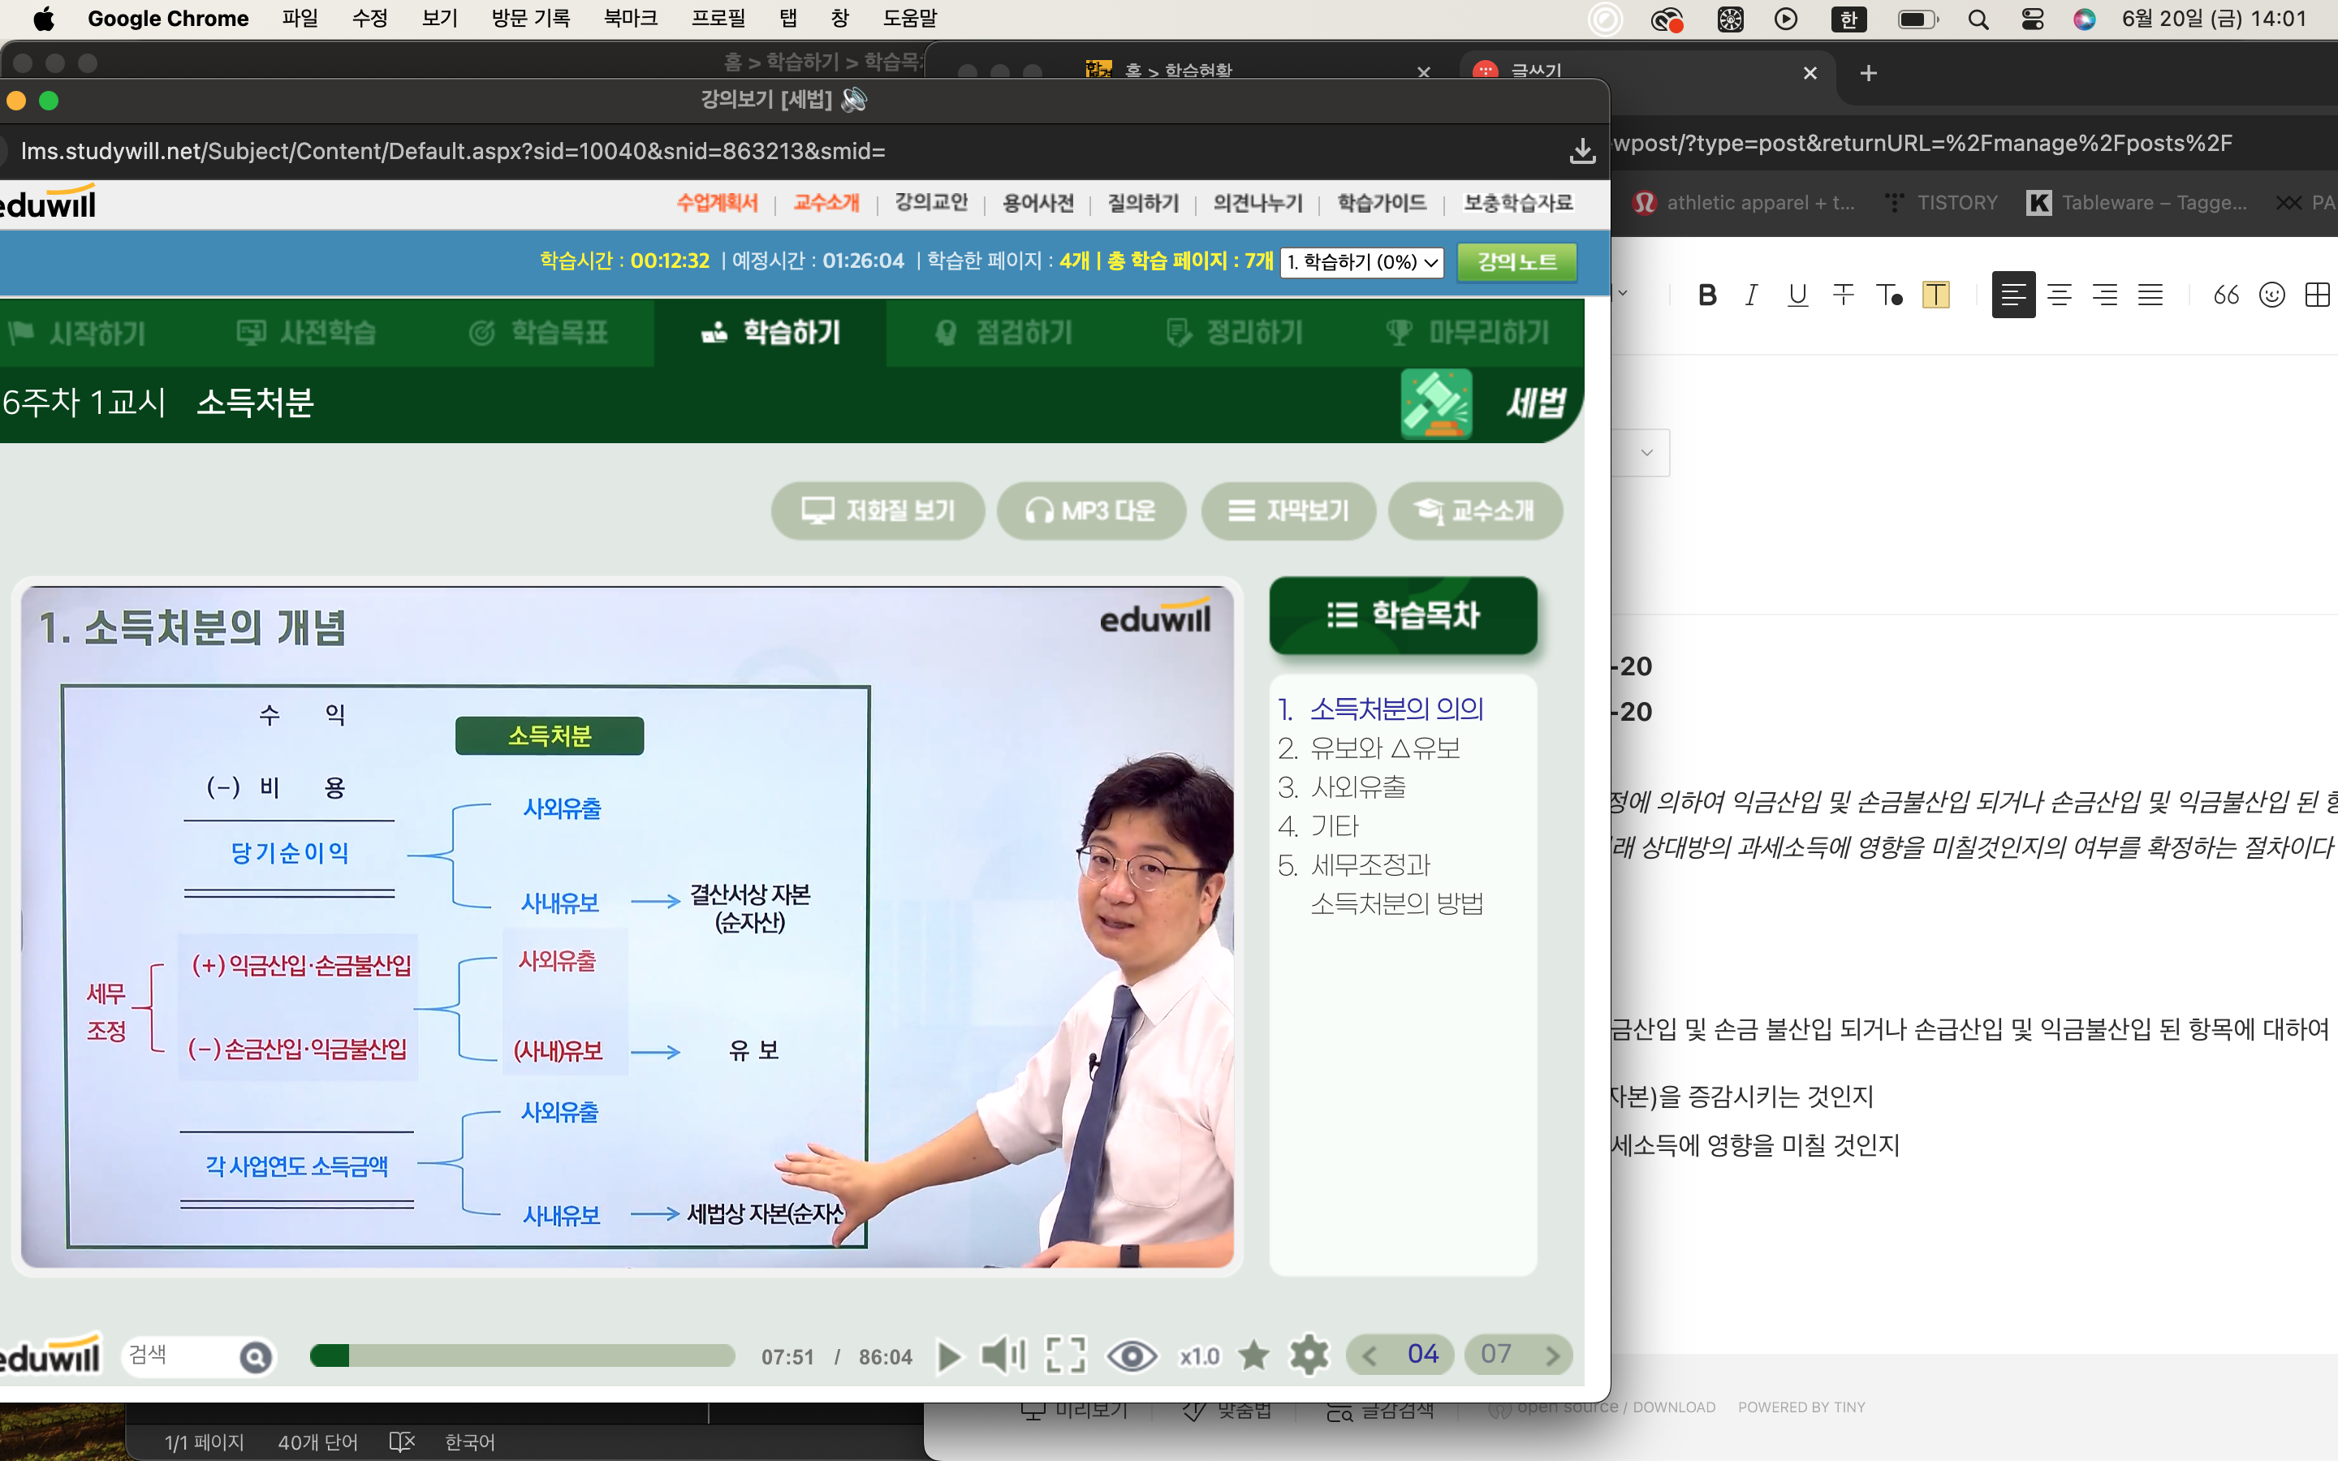Change playback speed via x1.0 control
Image resolution: width=2338 pixels, height=1461 pixels.
(x=1199, y=1356)
